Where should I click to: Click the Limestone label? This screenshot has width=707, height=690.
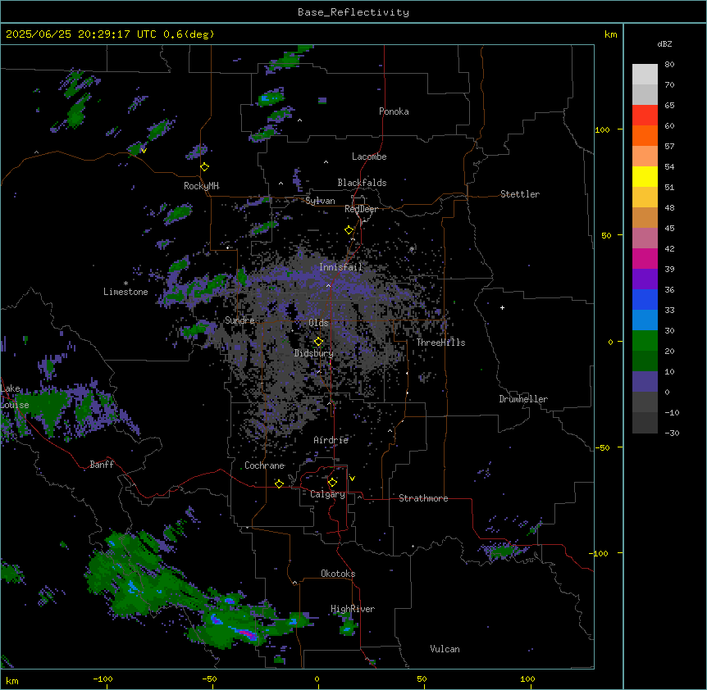pyautogui.click(x=125, y=292)
